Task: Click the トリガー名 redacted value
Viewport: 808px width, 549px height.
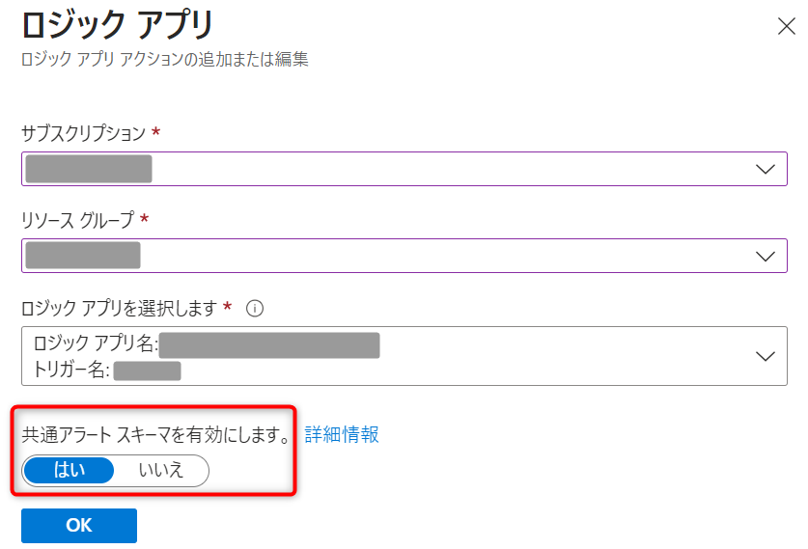Action: [x=147, y=371]
